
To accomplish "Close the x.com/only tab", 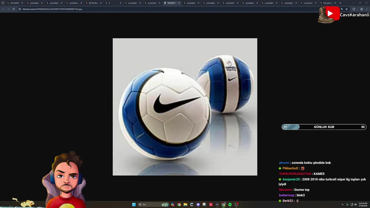I will (316, 3).
